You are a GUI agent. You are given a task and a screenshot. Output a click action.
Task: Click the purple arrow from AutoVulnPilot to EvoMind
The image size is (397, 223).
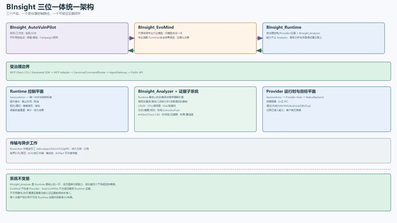(x=131, y=38)
